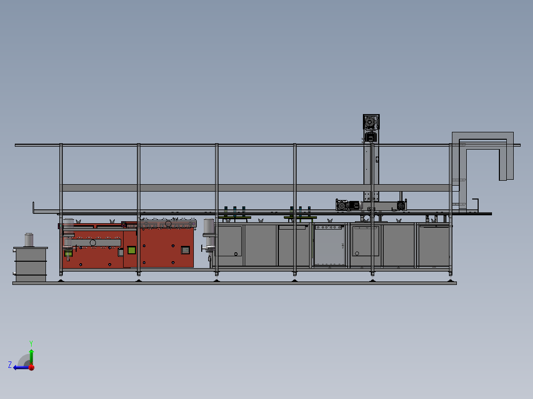The width and height of the screenshot is (533, 399).
Task: Select the gray tank at far left
Action: click(30, 265)
